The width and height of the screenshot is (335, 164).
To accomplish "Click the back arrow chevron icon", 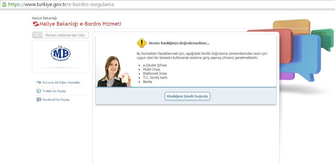I will click(x=37, y=35).
